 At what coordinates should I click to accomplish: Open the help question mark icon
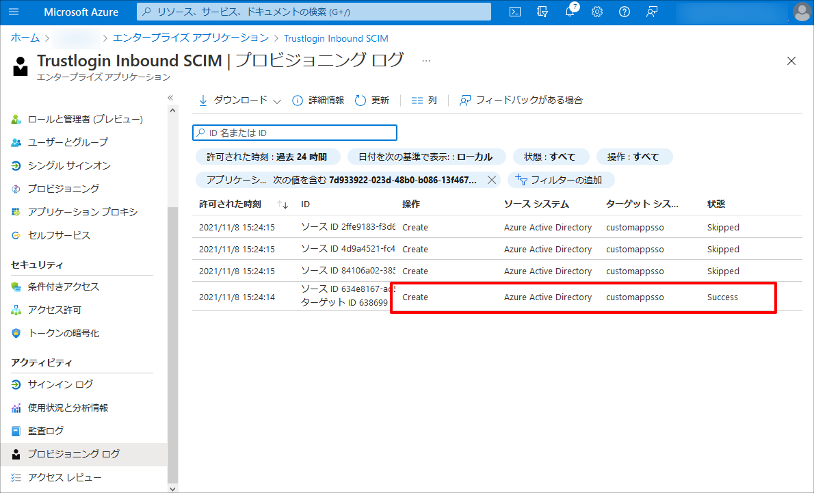coord(625,12)
